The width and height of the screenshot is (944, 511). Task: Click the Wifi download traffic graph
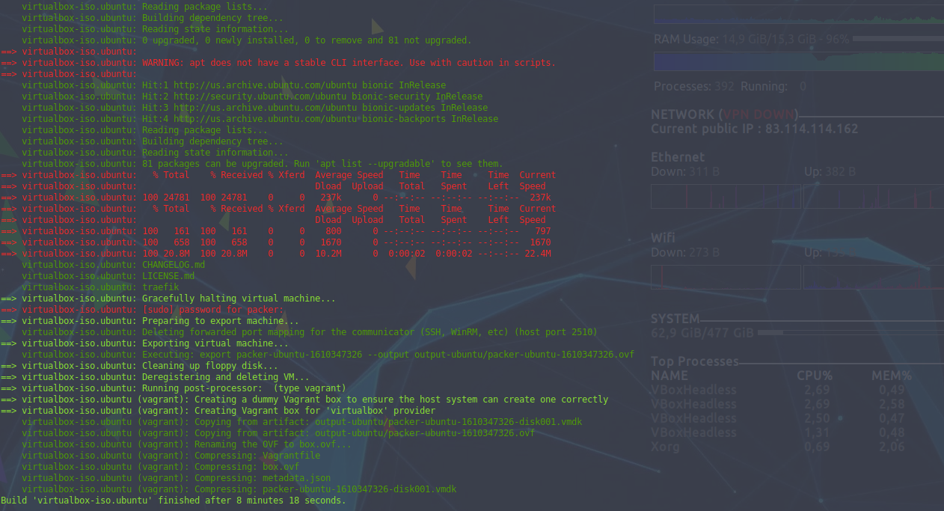click(726, 277)
